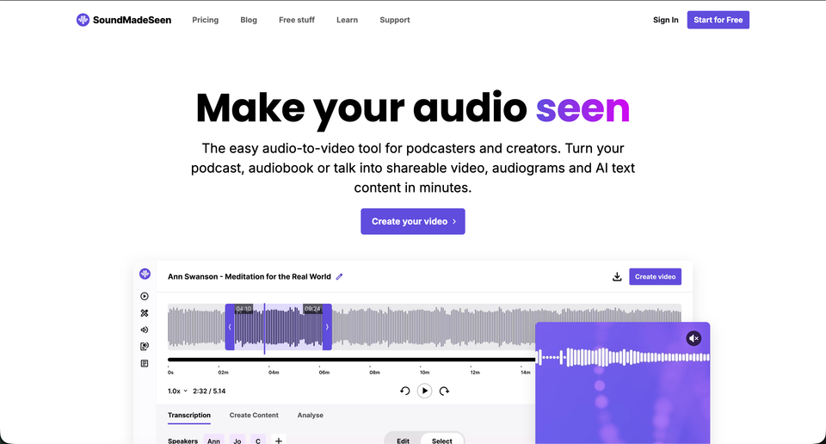Click the 09:24 selection end marker
The height and width of the screenshot is (444, 826).
pos(312,309)
